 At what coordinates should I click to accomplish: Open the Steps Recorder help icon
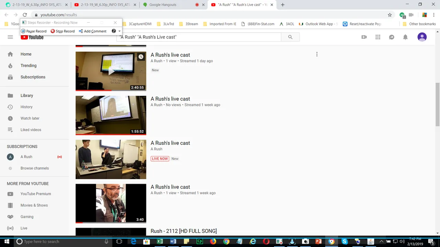click(114, 31)
